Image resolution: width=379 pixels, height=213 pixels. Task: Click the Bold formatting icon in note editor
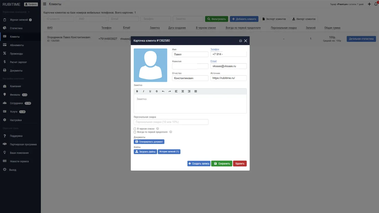pos(137,91)
